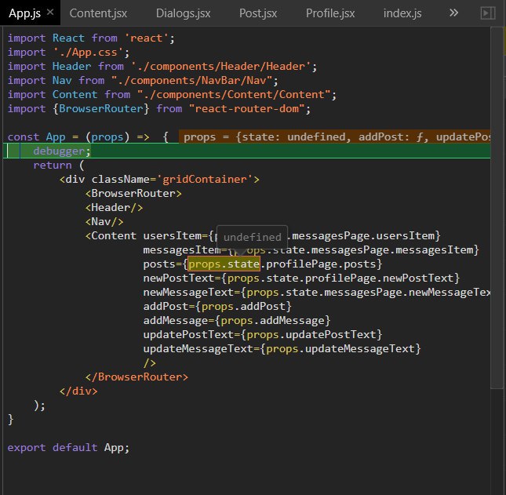Open the Dialogs.jsx tab
This screenshot has width=506, height=495.
point(183,13)
